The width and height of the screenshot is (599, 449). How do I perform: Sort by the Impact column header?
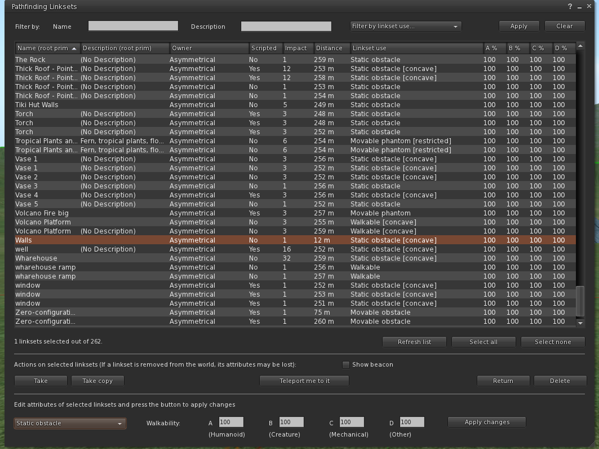click(298, 48)
